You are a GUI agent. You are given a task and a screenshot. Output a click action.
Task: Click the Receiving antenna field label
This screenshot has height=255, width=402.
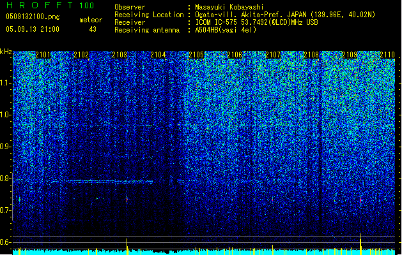147,30
